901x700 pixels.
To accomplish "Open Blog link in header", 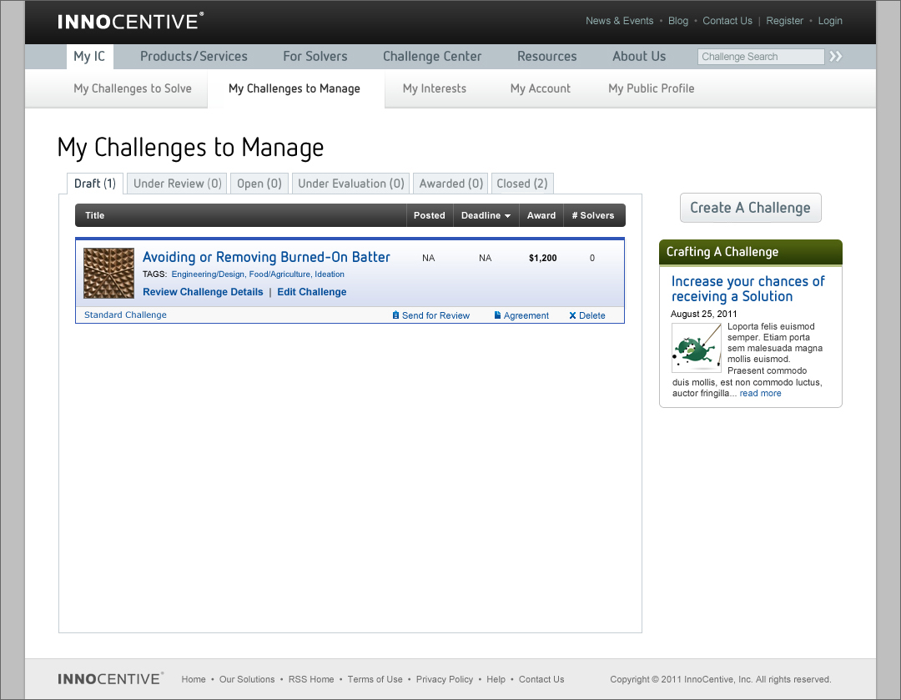I will (x=678, y=21).
